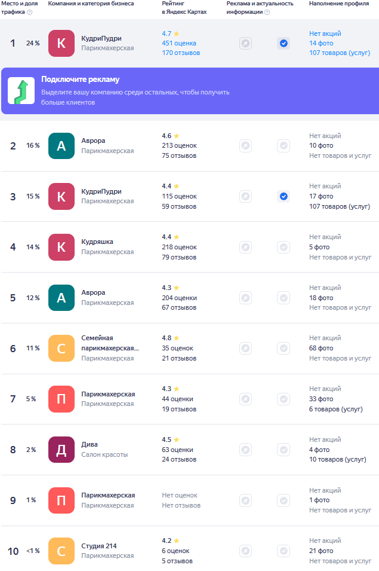The image size is (379, 571).
Task: Click the КудриПудри avatar in the first-place row
Action: [61, 43]
